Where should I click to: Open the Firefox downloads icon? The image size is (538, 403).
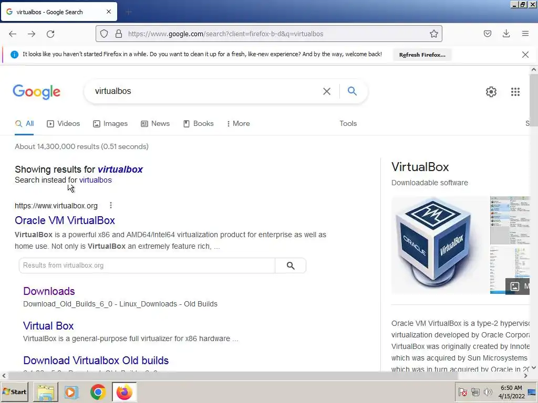(x=506, y=34)
